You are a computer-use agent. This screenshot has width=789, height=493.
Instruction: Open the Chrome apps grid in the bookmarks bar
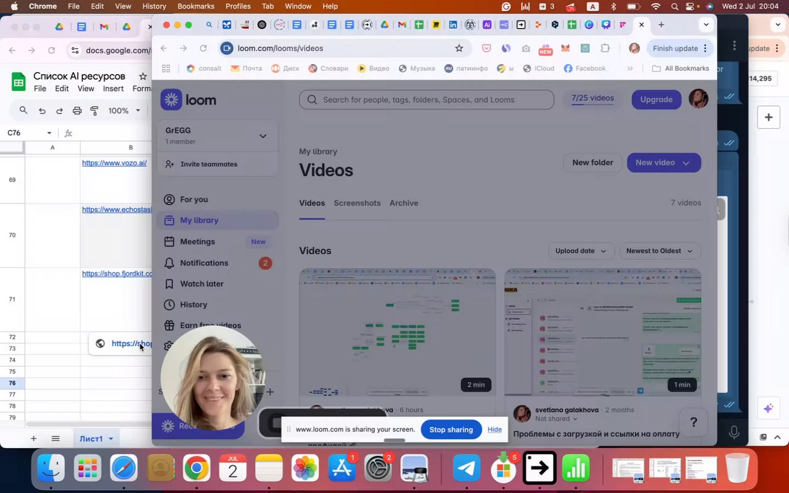pyautogui.click(x=166, y=68)
